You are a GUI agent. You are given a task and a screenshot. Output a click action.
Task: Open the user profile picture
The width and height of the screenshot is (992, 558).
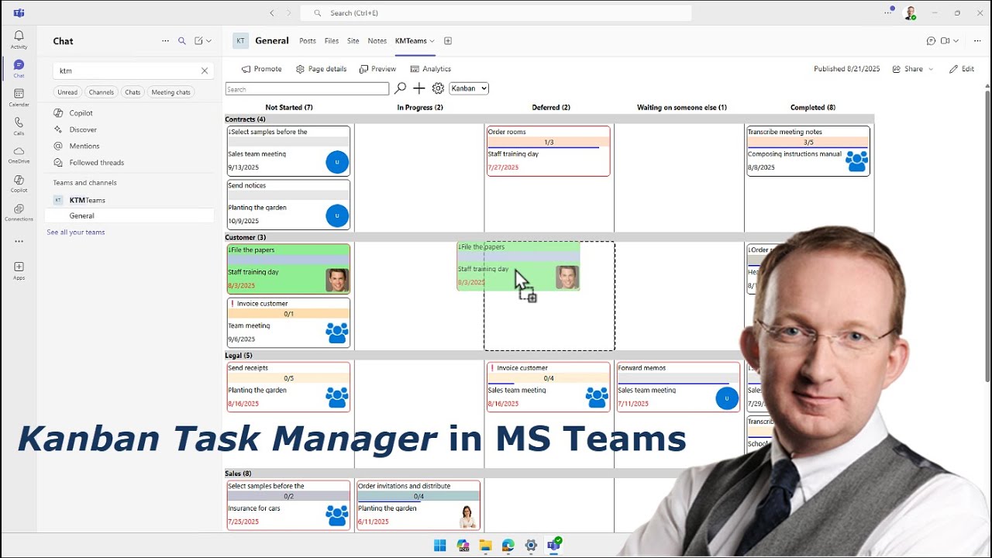coord(911,13)
